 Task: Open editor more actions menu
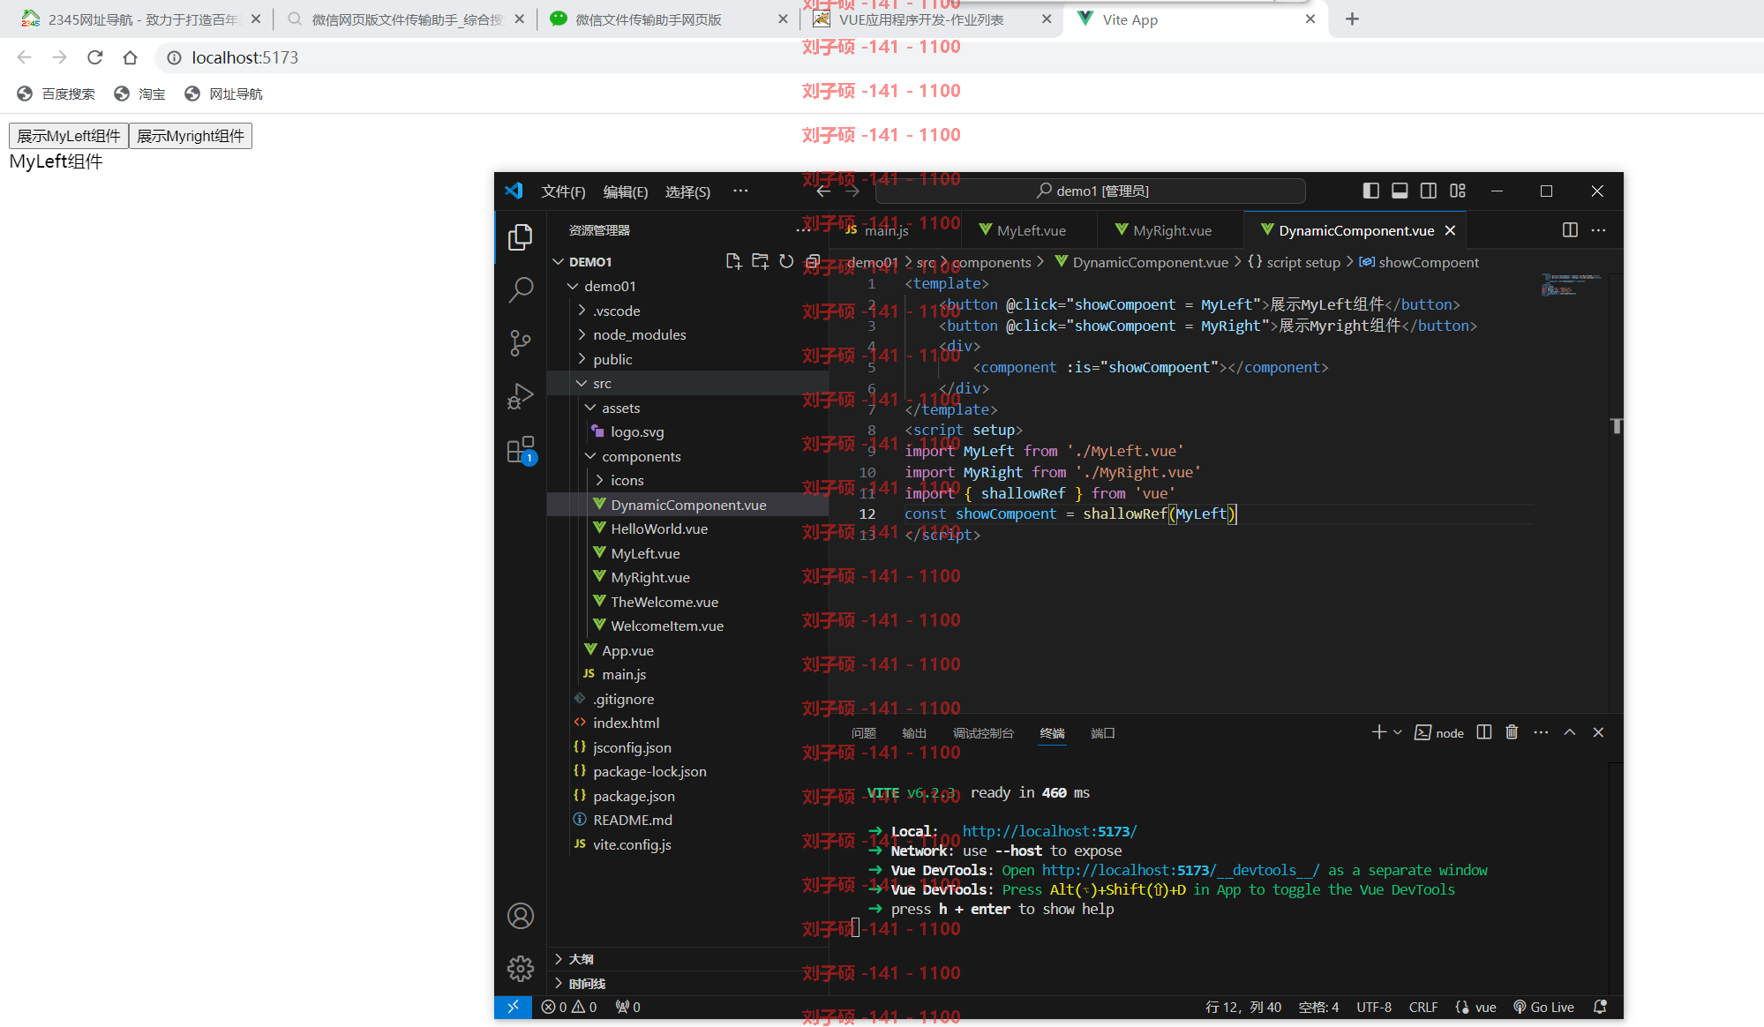[1598, 229]
